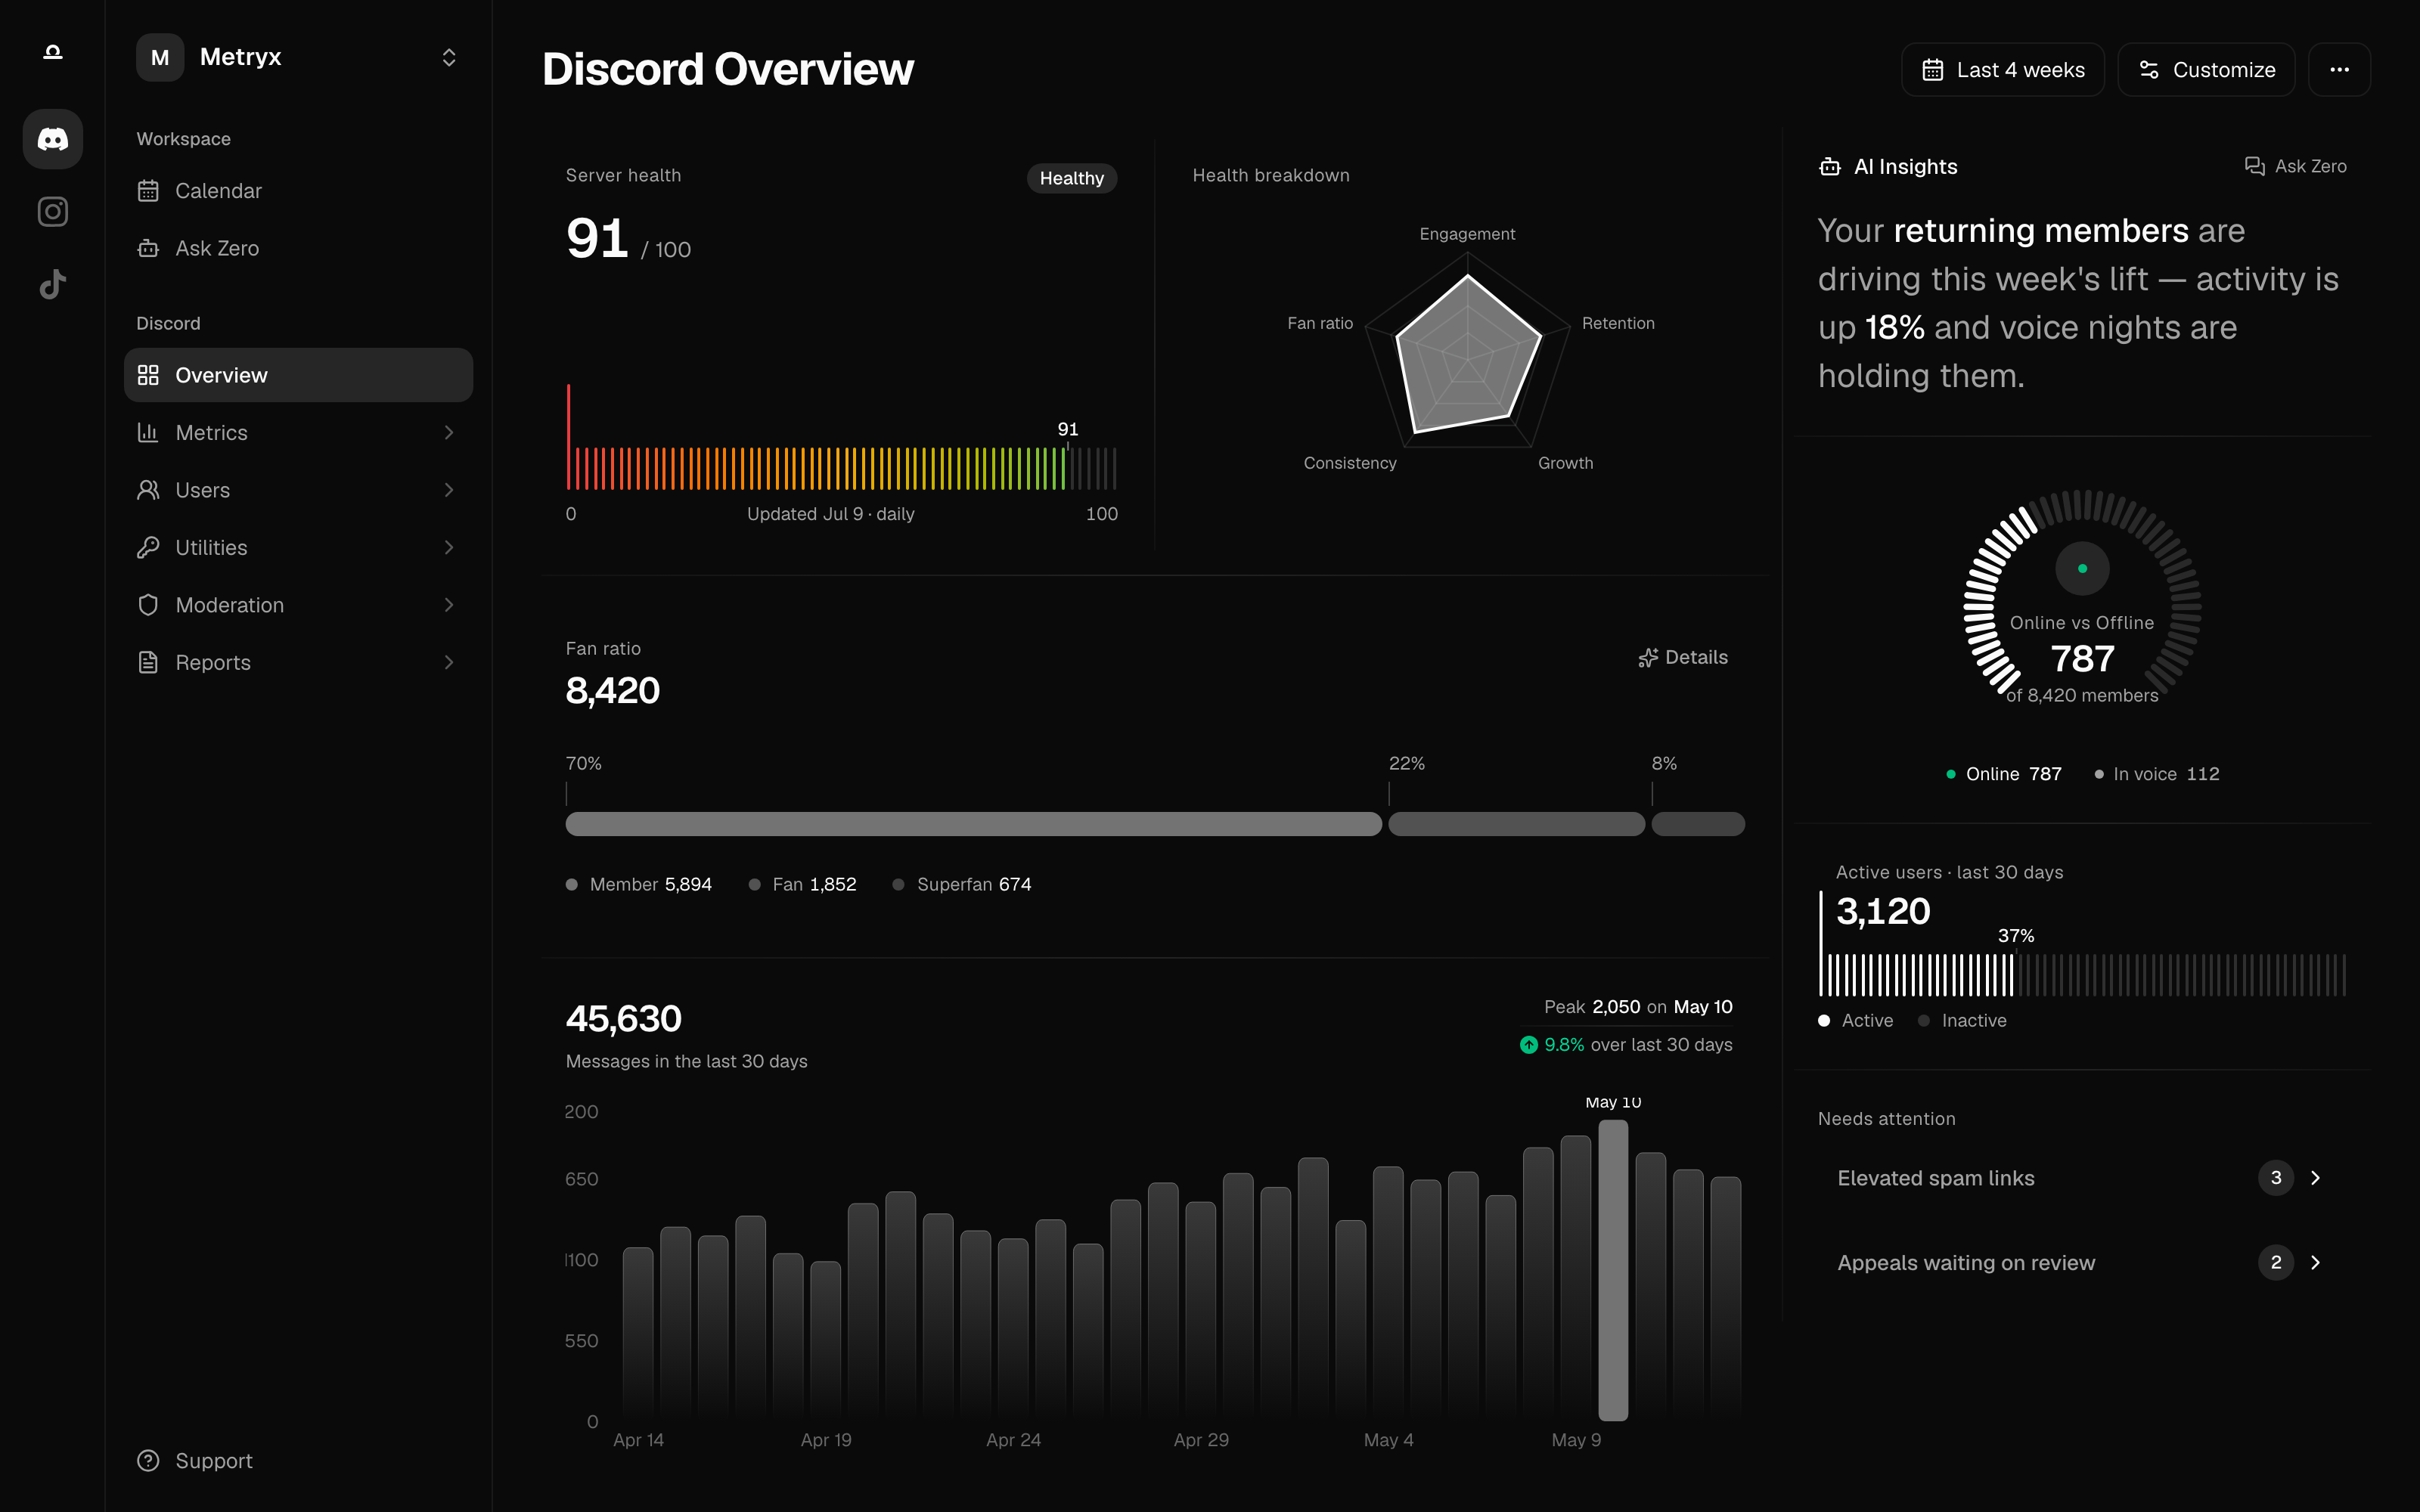Select the Overview menu item
The height and width of the screenshot is (1512, 2420).
(x=298, y=375)
